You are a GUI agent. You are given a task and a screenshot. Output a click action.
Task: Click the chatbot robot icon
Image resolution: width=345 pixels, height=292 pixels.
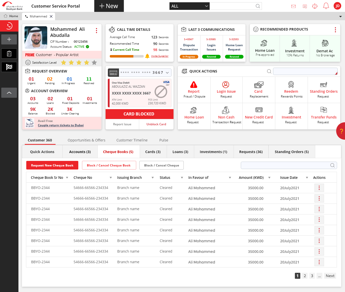315,6
